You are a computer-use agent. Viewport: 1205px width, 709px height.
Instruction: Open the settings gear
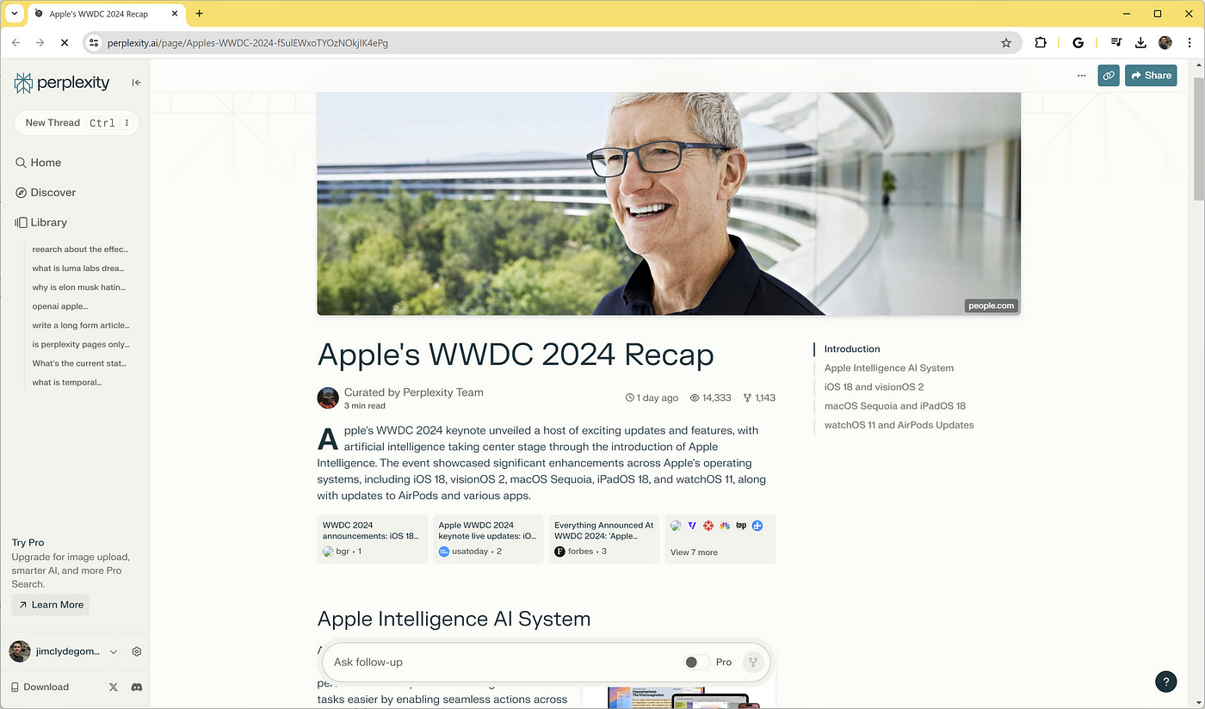(x=136, y=651)
